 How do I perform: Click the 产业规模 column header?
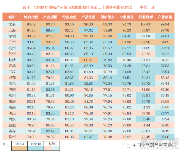click(50, 17)
